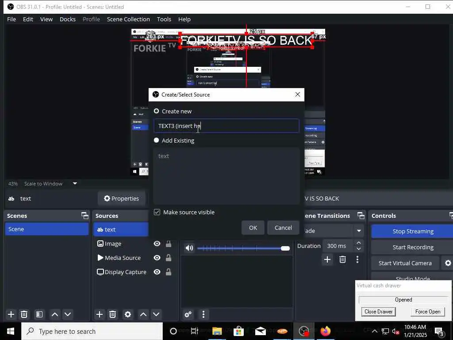Viewport: 453px width, 340px height.
Task: Open the virtual camera settings gear
Action: point(448,263)
